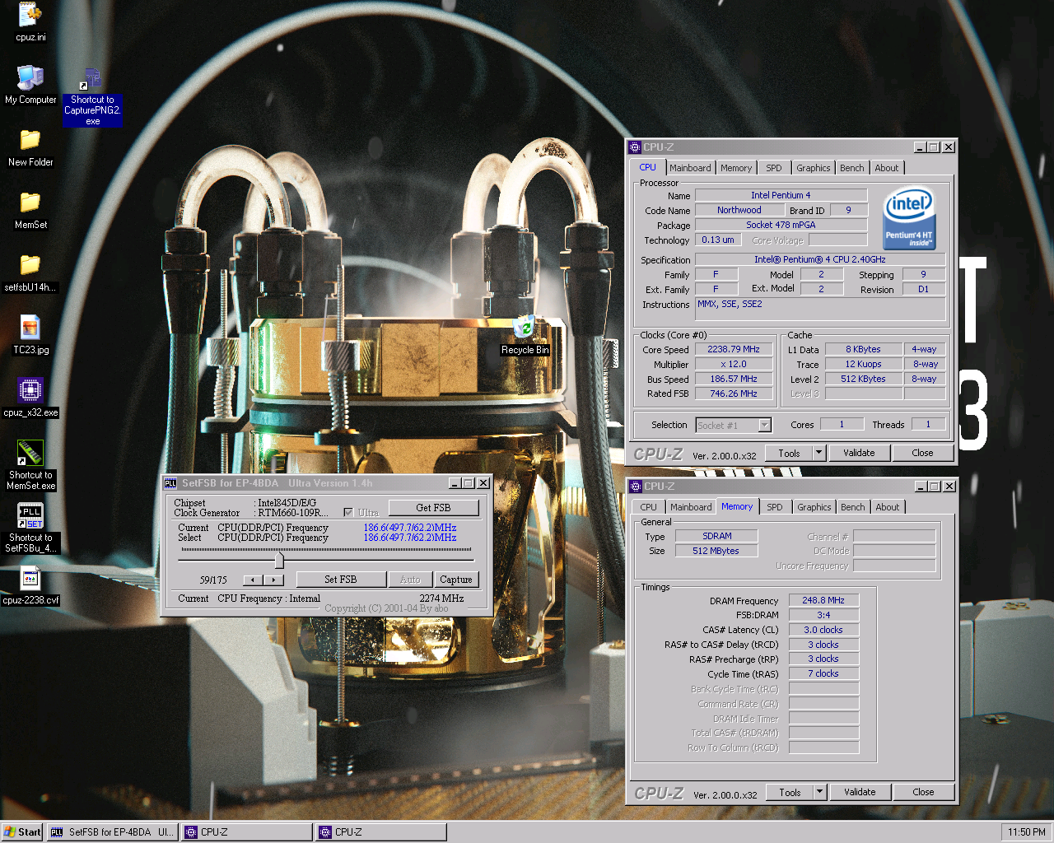Screen dimensions: 1054x843
Task: Click the Core Speed 2238.79 MHz field
Action: [734, 349]
